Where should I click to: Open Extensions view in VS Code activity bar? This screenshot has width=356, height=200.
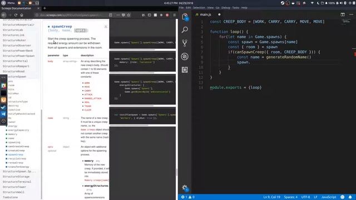pyautogui.click(x=185, y=69)
